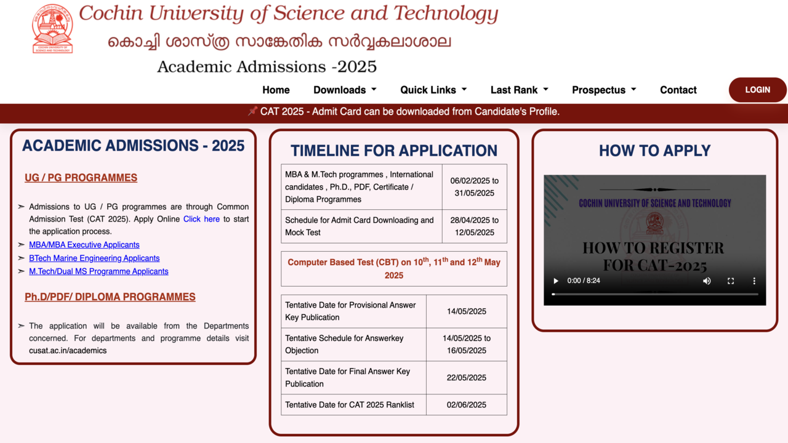This screenshot has height=443, width=788.
Task: Open BTech Marine Engineering Applicants link
Action: (x=94, y=258)
